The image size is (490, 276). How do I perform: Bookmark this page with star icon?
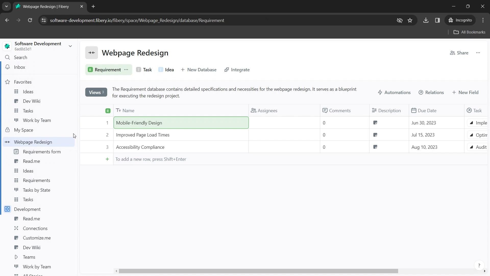click(x=410, y=20)
